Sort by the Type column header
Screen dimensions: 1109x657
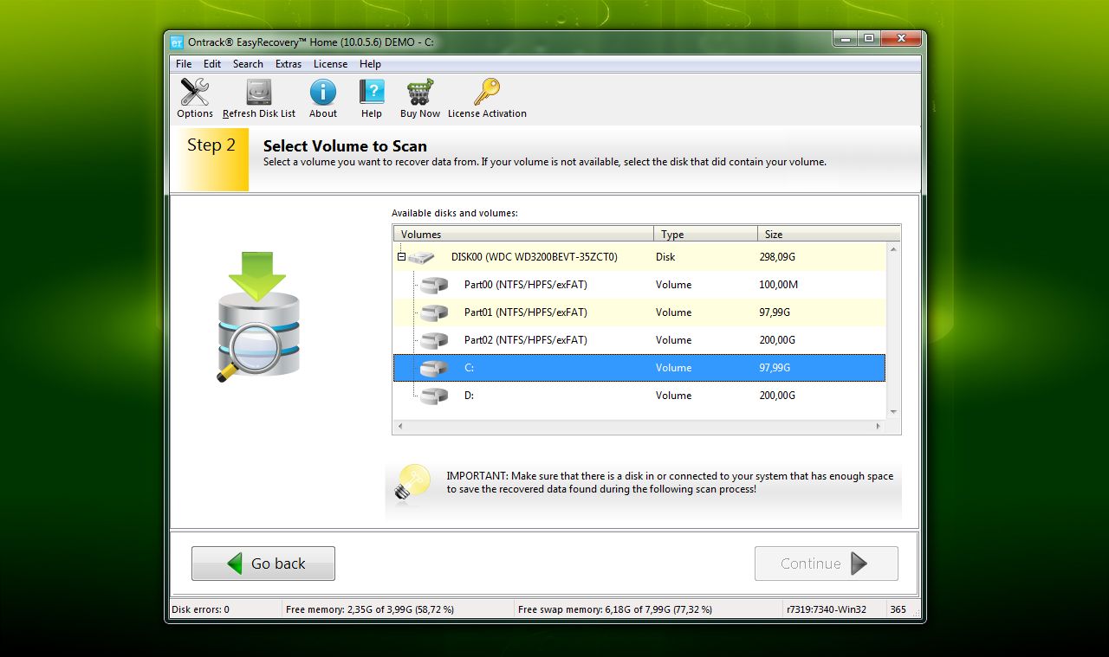[706, 234]
